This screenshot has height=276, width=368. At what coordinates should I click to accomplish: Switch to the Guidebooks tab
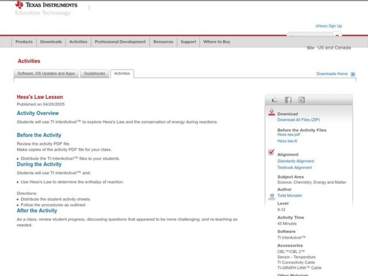pyautogui.click(x=94, y=74)
